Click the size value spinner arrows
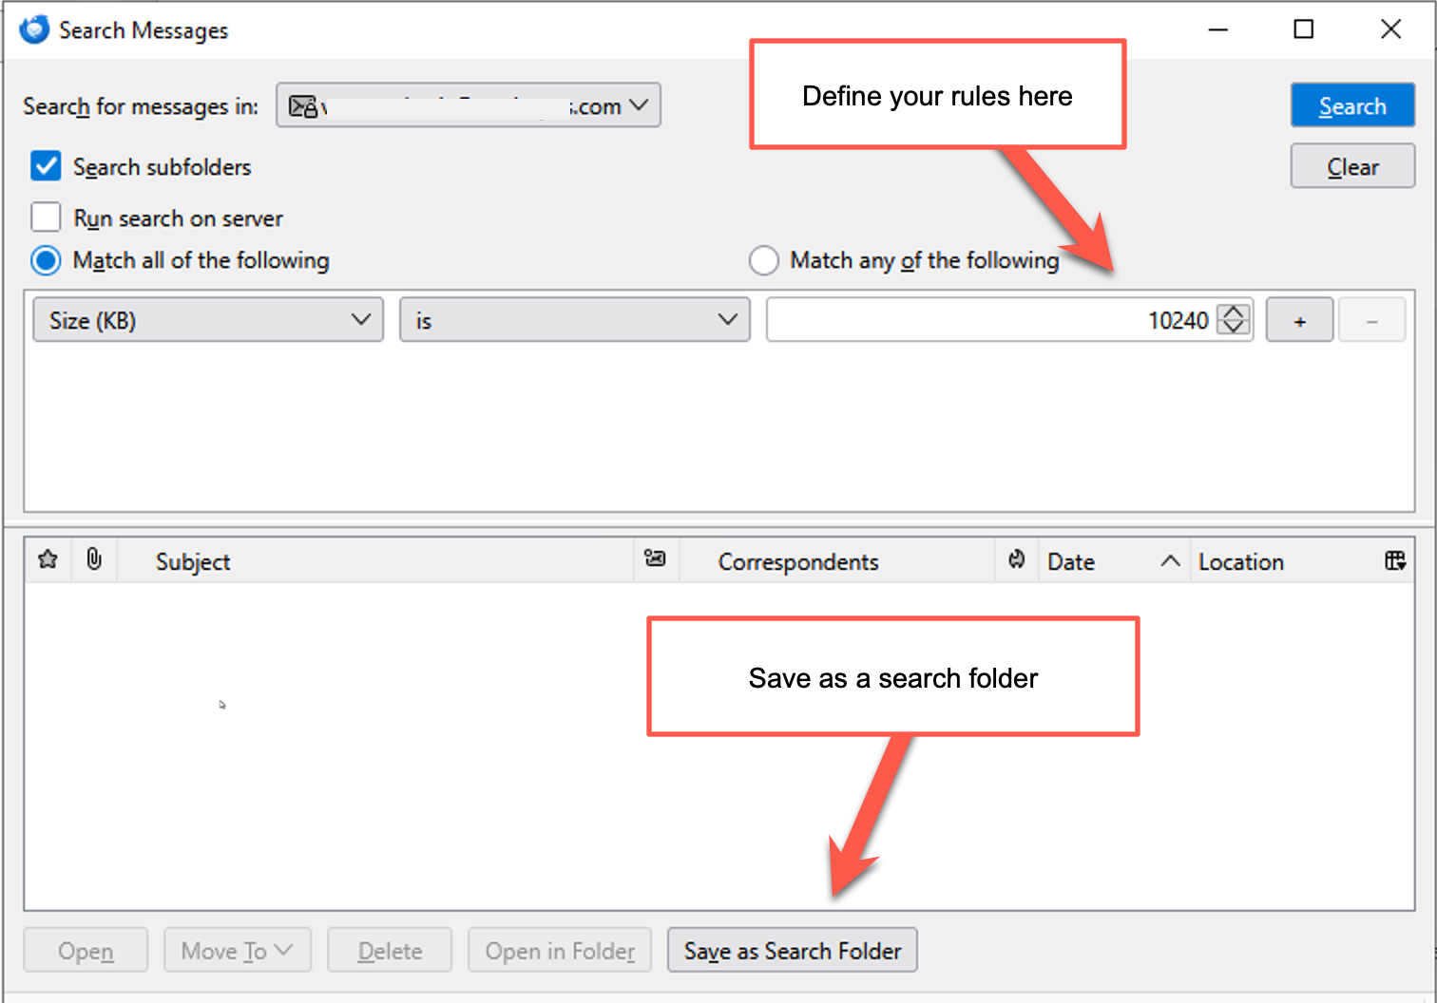Screen dimensions: 1437x1003 point(1234,320)
